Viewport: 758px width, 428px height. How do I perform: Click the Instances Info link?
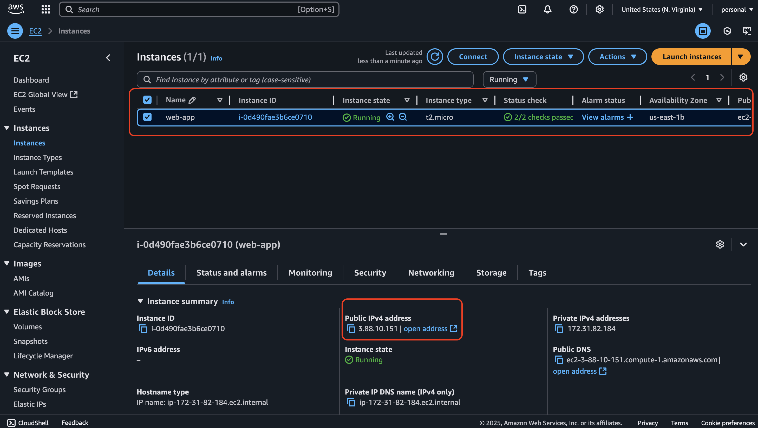(x=216, y=58)
